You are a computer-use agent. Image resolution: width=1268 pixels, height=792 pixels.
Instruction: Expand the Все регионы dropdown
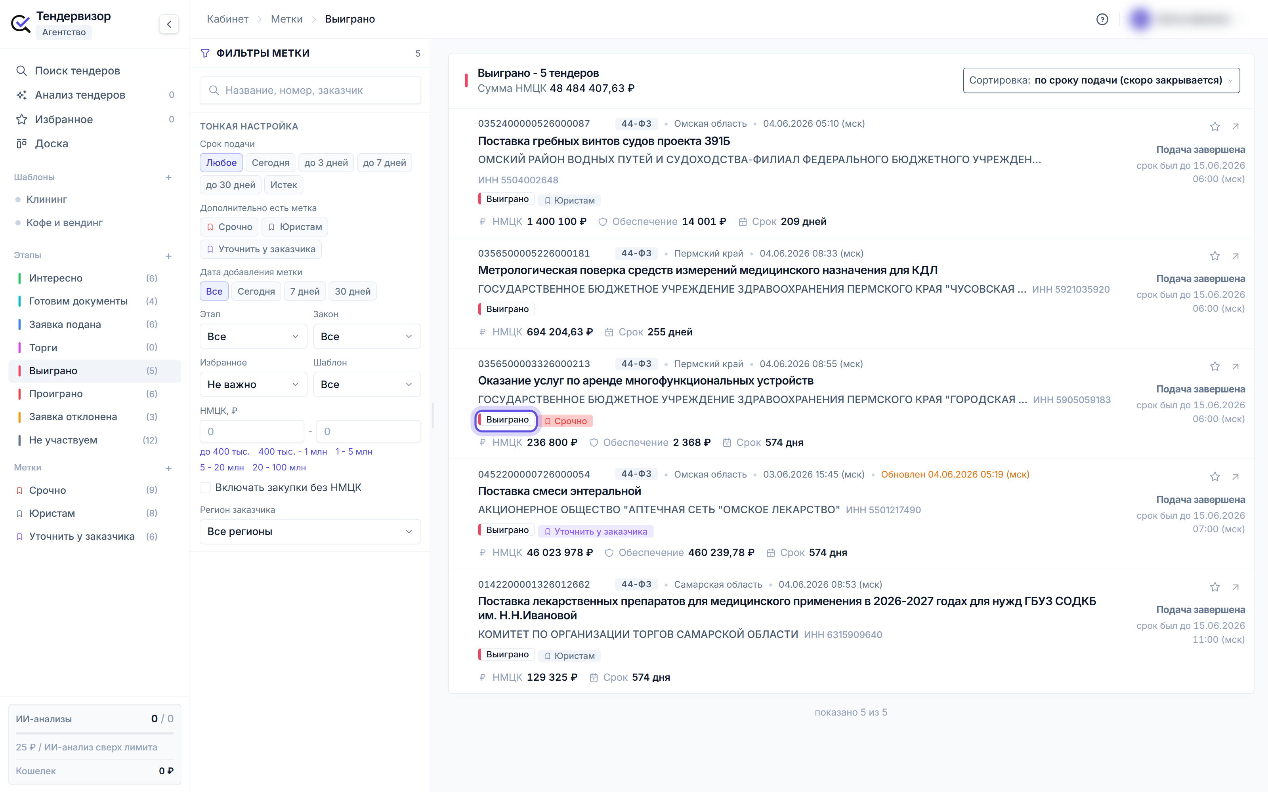coord(310,532)
